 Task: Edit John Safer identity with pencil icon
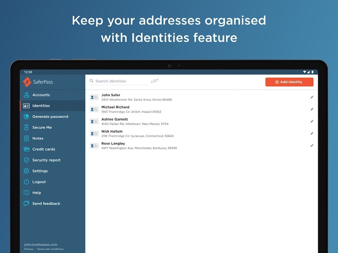pyautogui.click(x=312, y=97)
